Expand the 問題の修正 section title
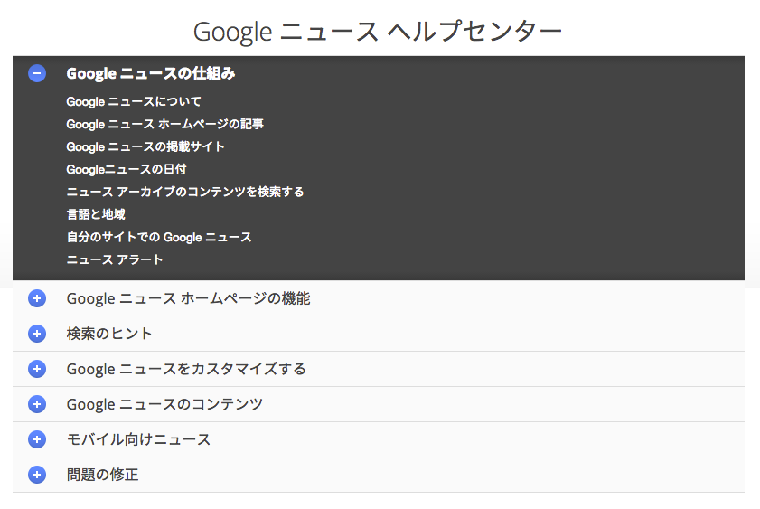The width and height of the screenshot is (760, 509). click(102, 475)
